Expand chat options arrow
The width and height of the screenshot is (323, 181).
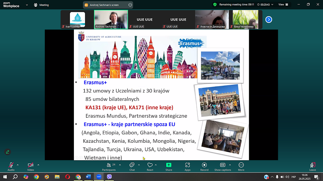click(139, 165)
